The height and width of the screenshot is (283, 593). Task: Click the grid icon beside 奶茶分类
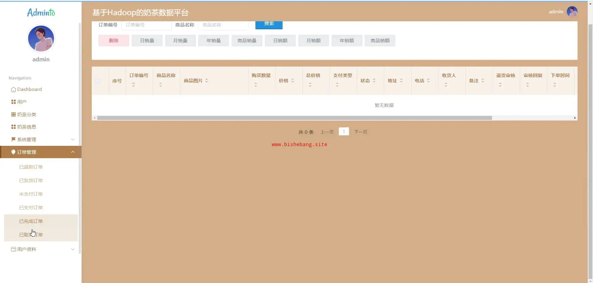click(13, 114)
